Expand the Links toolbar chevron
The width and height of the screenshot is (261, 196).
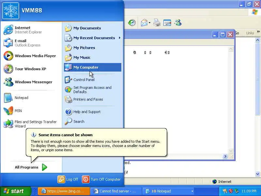tap(258, 32)
